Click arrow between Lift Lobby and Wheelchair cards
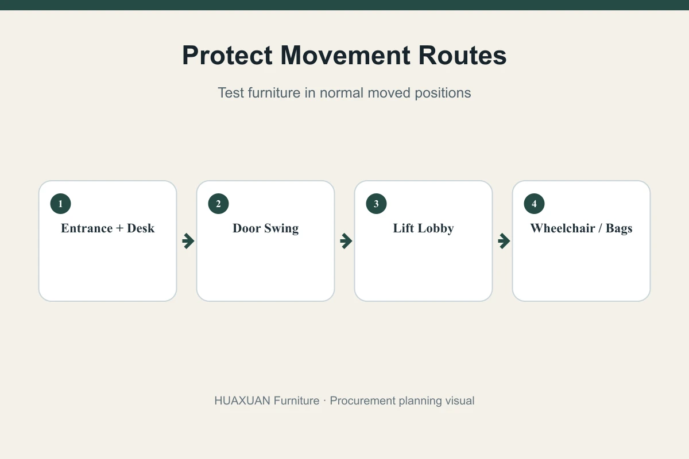This screenshot has width=689, height=459. click(x=504, y=241)
